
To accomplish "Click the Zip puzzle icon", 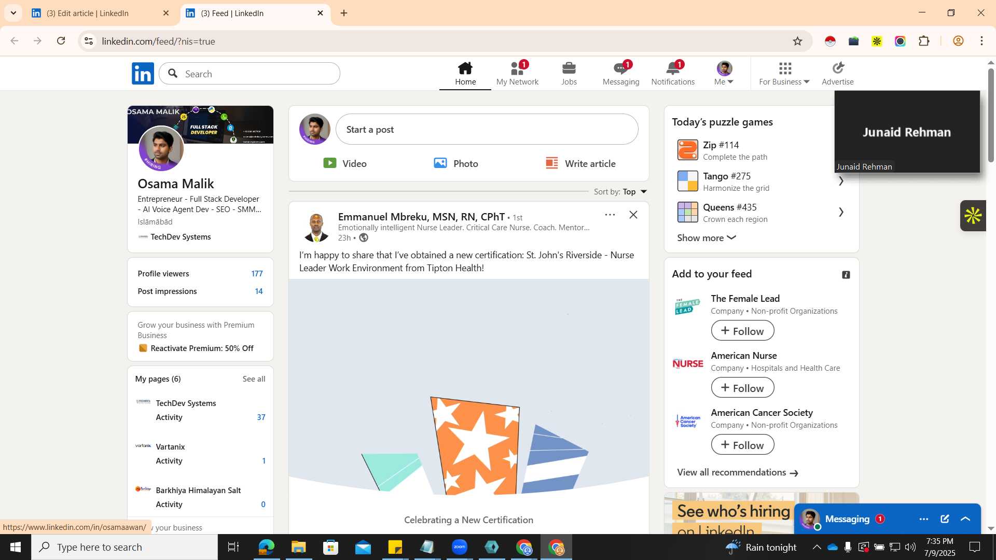I will (688, 150).
